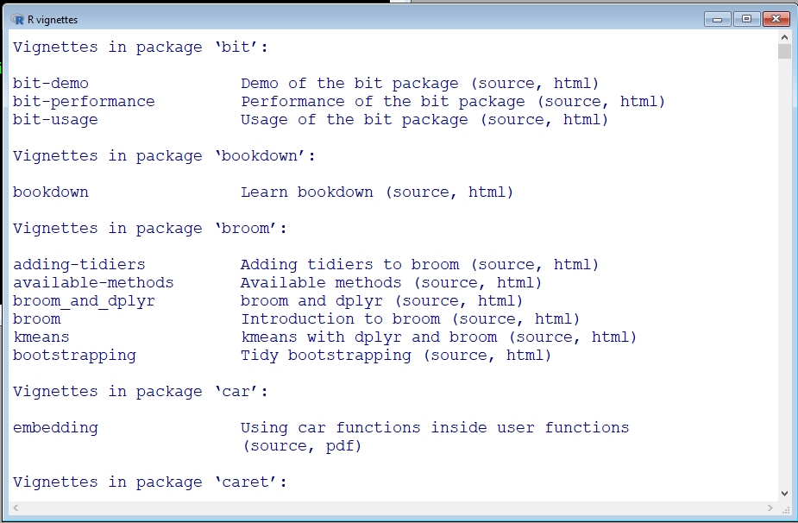Click the 'Vignettes in package caret' heading
This screenshot has height=523, width=798.
(x=149, y=482)
